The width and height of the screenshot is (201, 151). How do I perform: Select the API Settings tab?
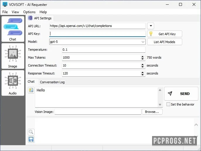point(40,18)
